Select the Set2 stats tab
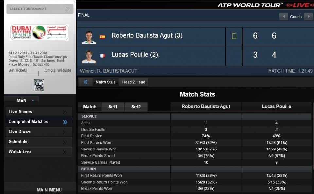 point(136,107)
